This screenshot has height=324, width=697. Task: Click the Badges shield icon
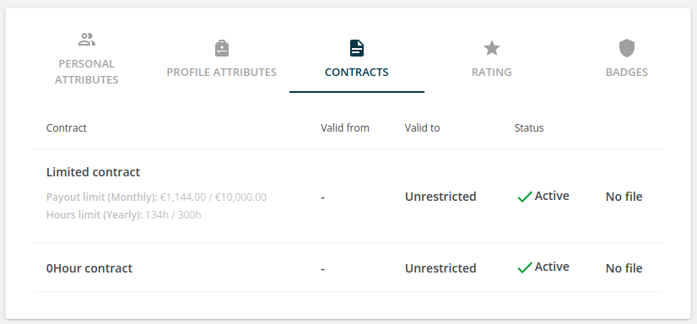pos(627,48)
